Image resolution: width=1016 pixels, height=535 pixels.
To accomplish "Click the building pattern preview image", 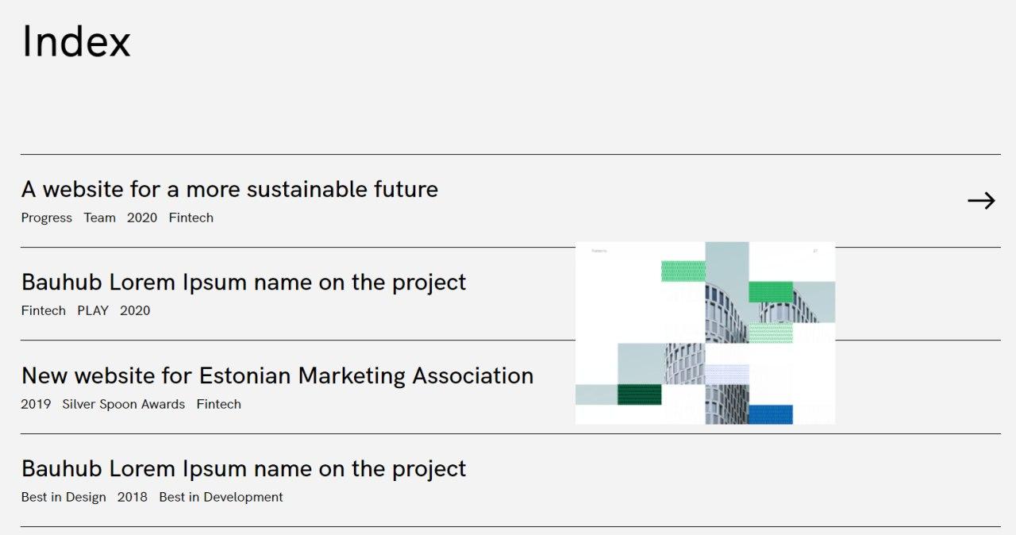I will coord(705,333).
